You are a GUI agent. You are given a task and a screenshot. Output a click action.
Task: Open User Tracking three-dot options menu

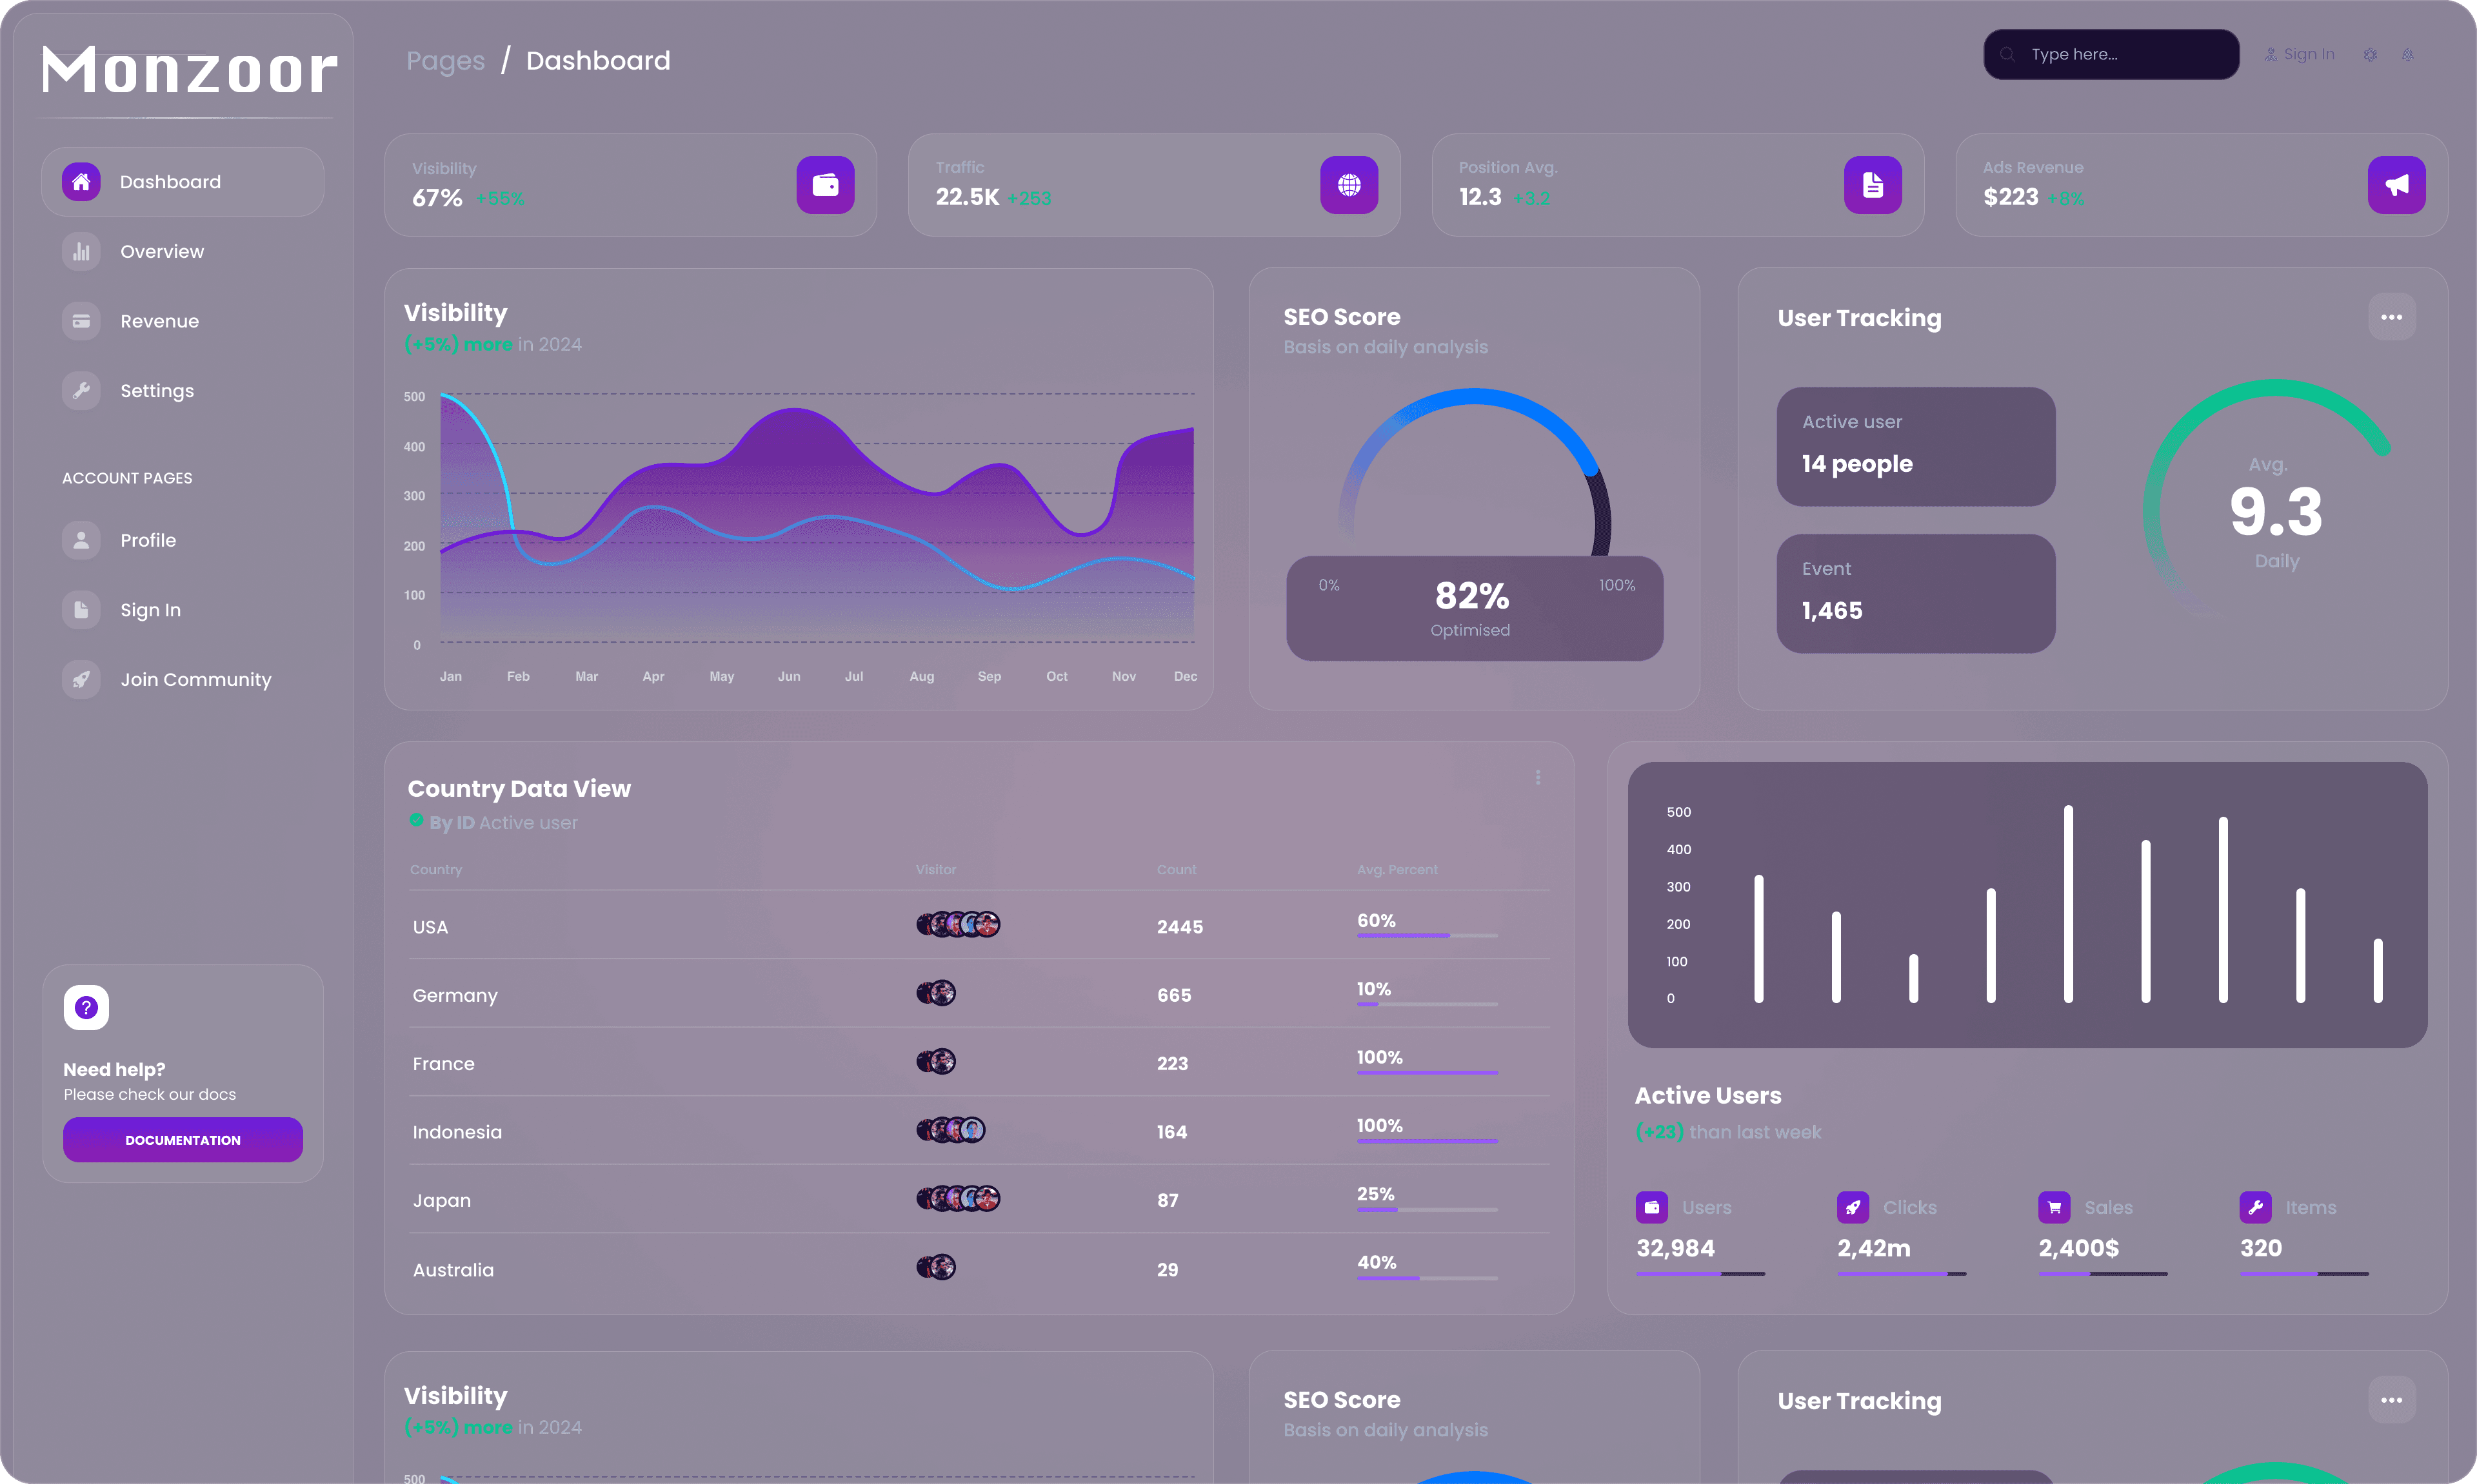pyautogui.click(x=2391, y=317)
